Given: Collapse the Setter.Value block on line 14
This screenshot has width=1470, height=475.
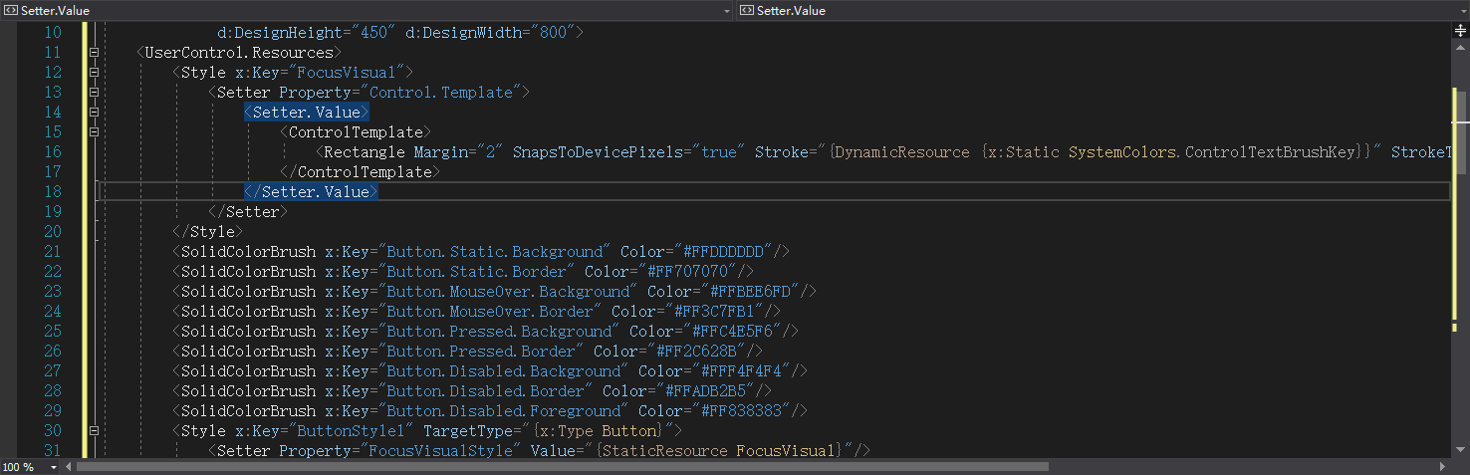Looking at the screenshot, I should click(x=94, y=112).
